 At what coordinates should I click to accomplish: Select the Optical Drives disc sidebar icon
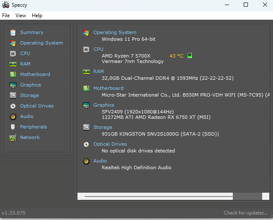pyautogui.click(x=13, y=106)
